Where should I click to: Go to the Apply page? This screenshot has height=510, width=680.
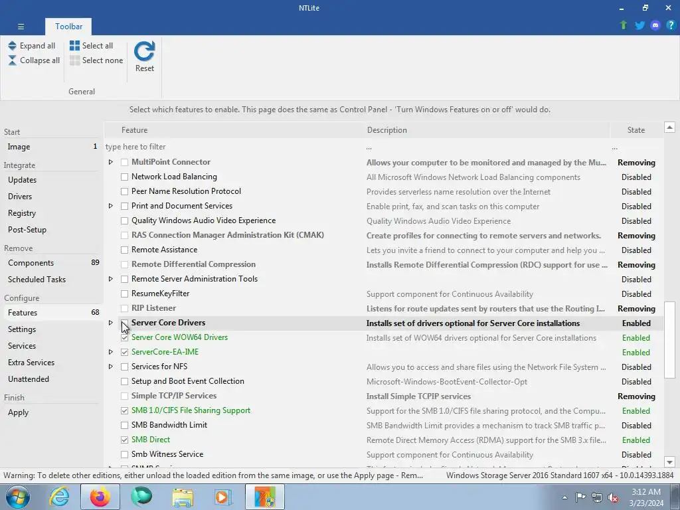52,412
